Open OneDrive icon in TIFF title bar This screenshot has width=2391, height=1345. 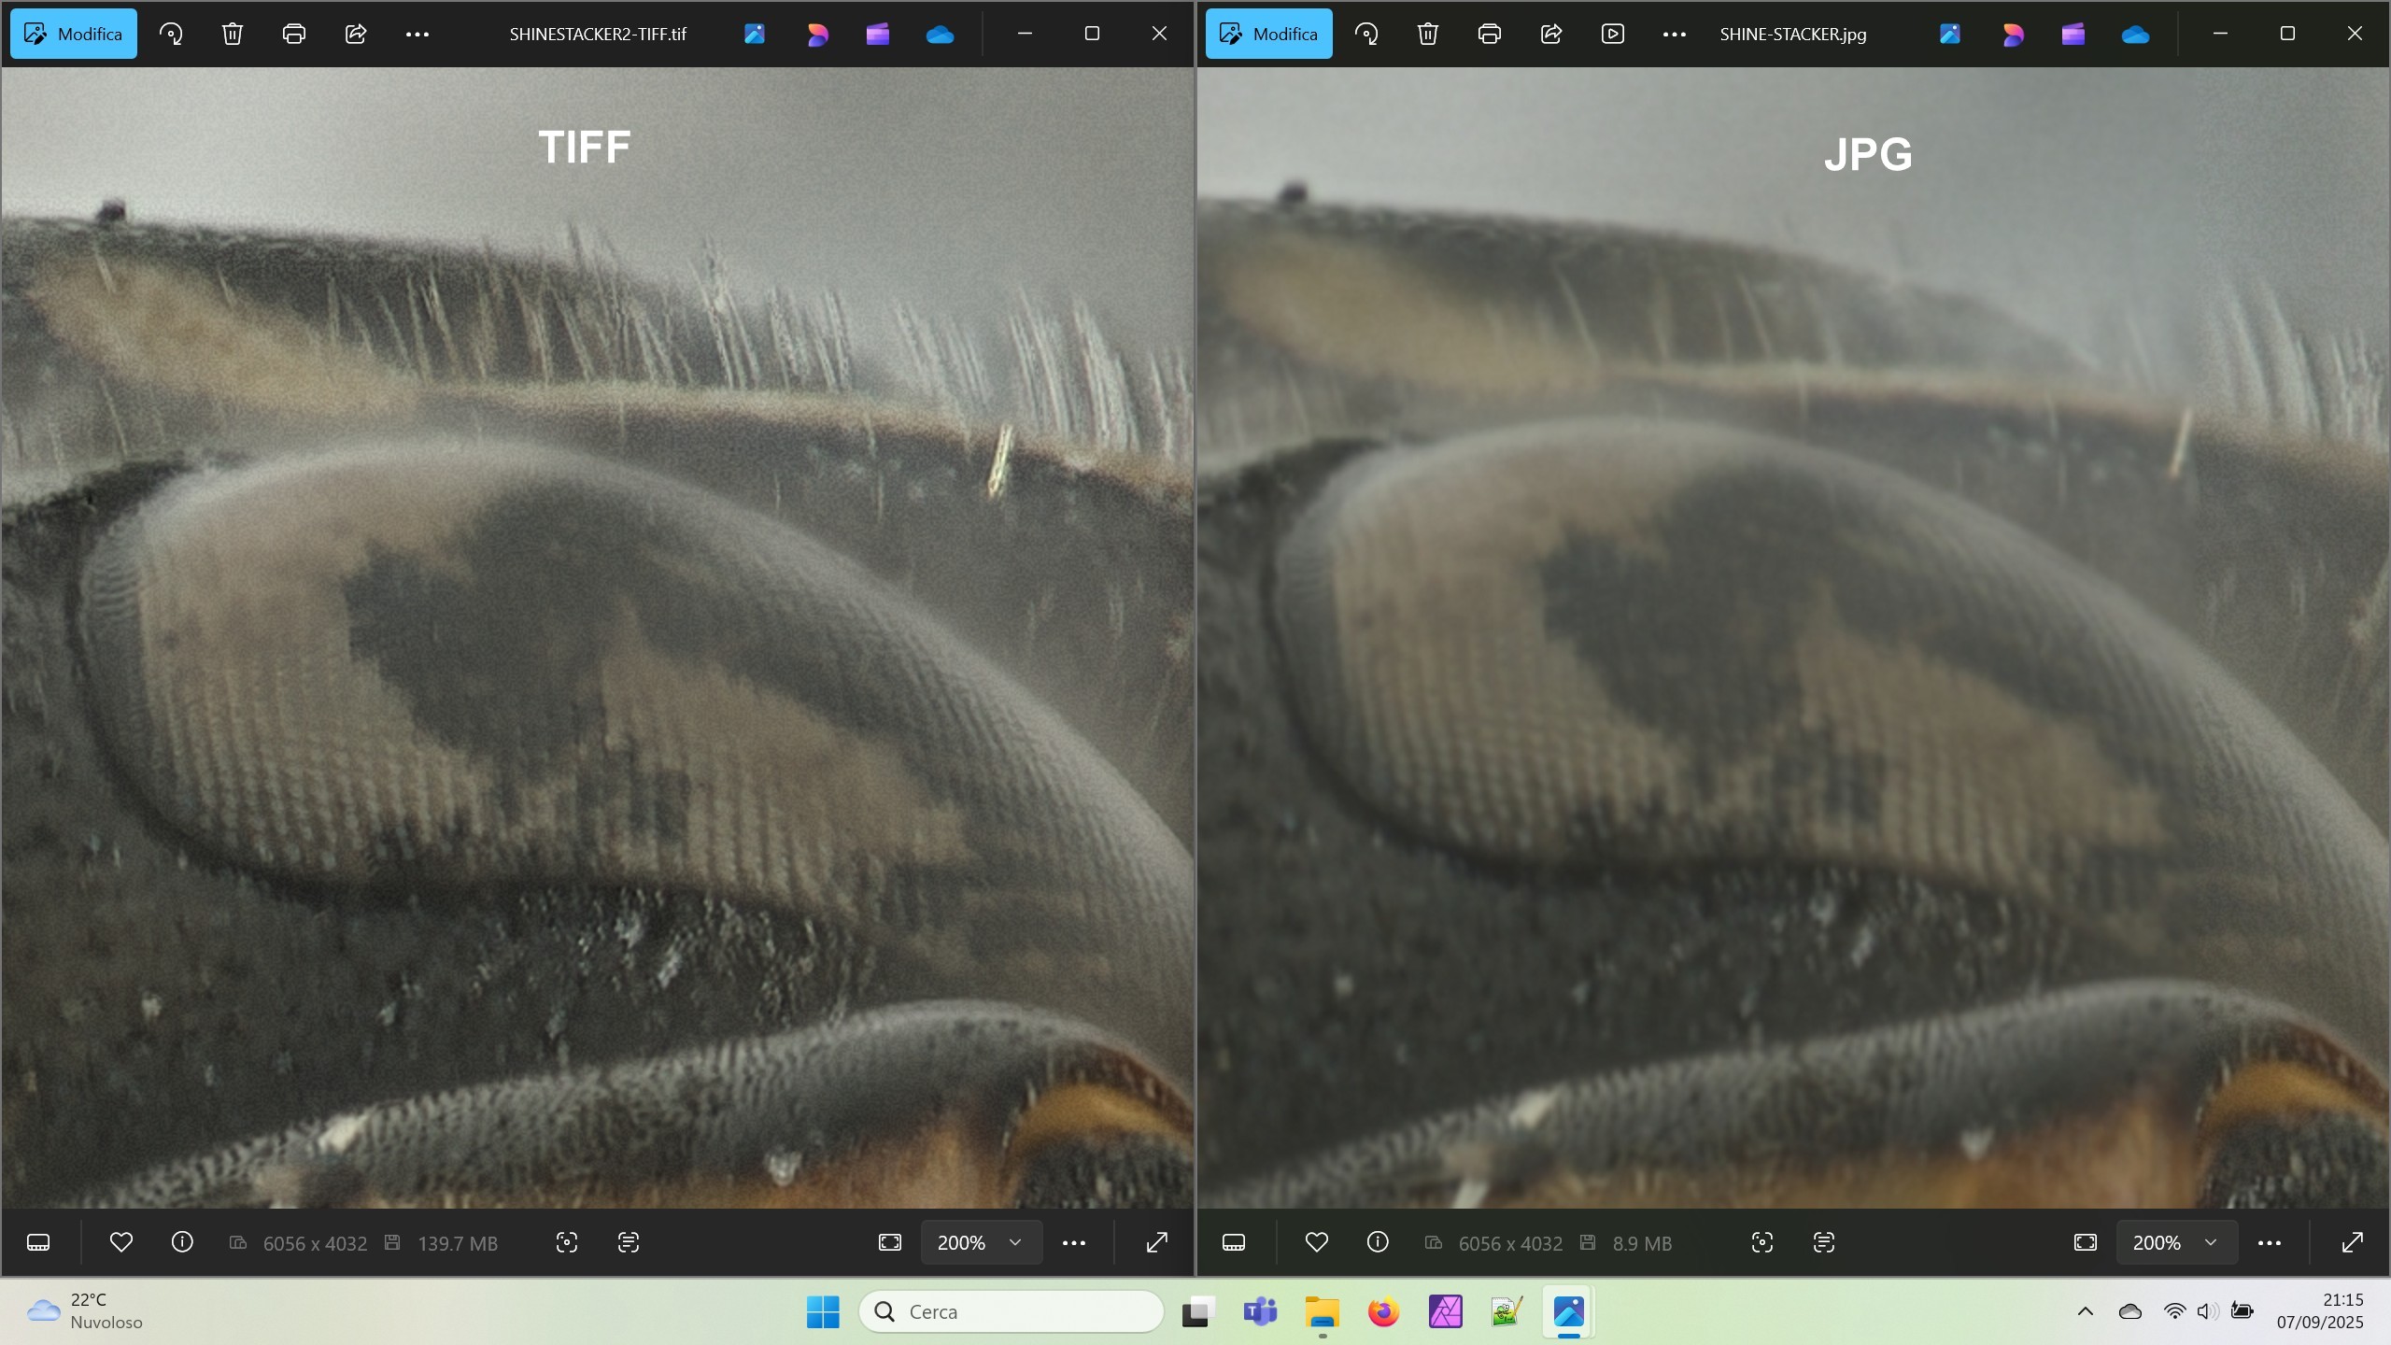pos(940,34)
